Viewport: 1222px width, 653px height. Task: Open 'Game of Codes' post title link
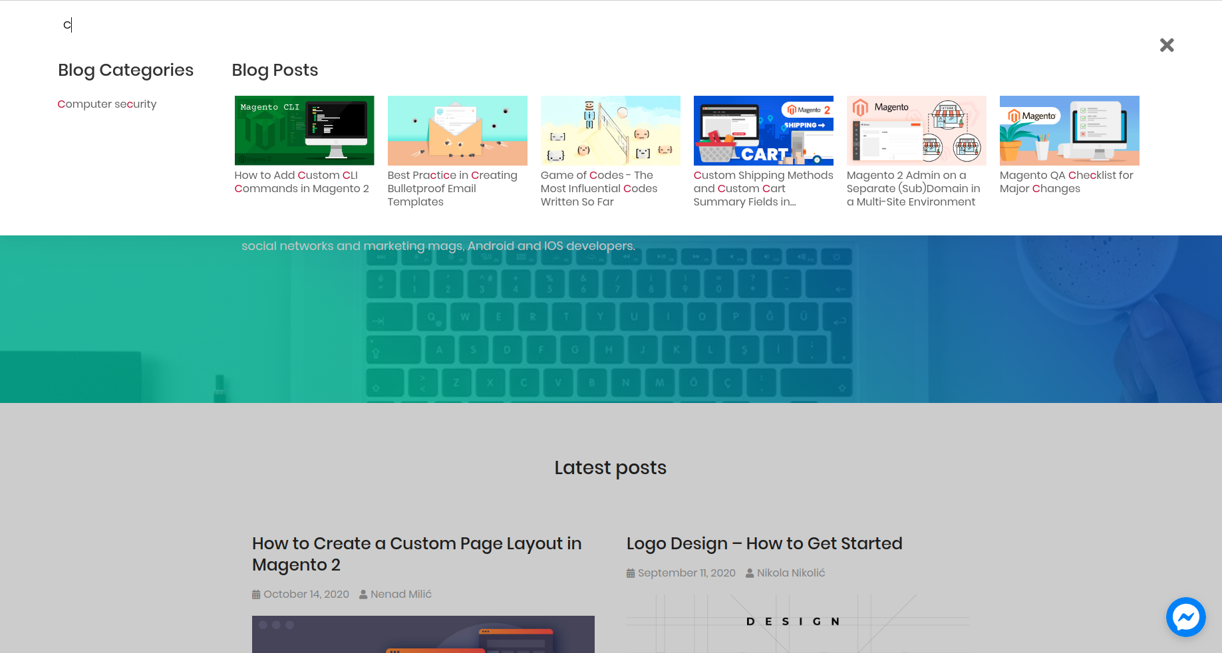tap(599, 189)
